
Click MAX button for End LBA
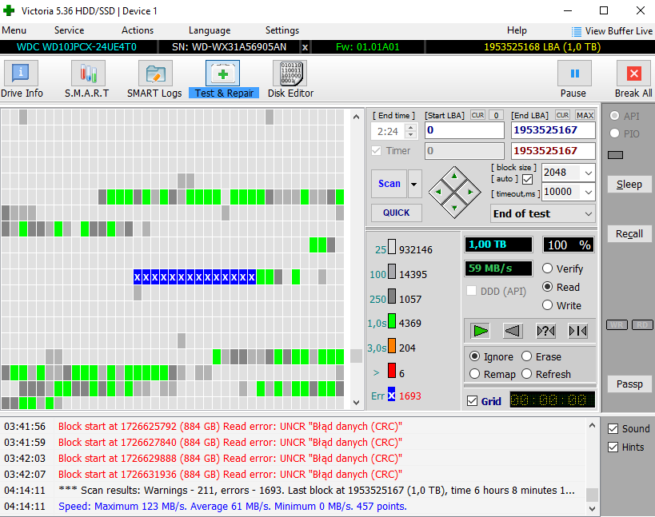tap(585, 115)
